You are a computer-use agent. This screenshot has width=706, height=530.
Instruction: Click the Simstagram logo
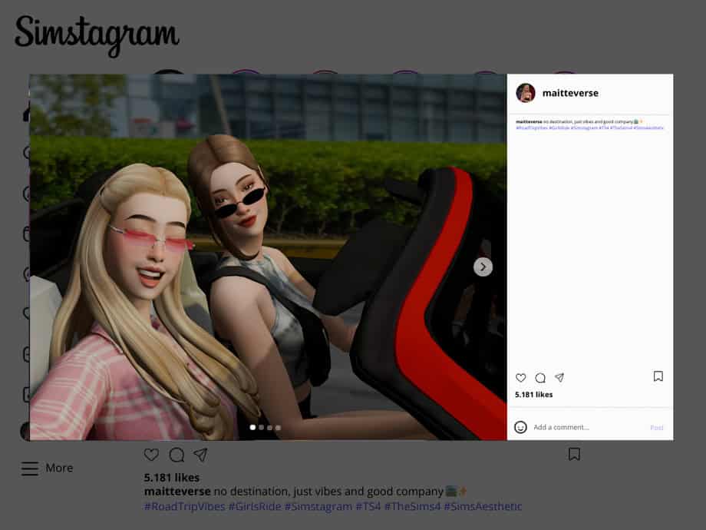97,34
